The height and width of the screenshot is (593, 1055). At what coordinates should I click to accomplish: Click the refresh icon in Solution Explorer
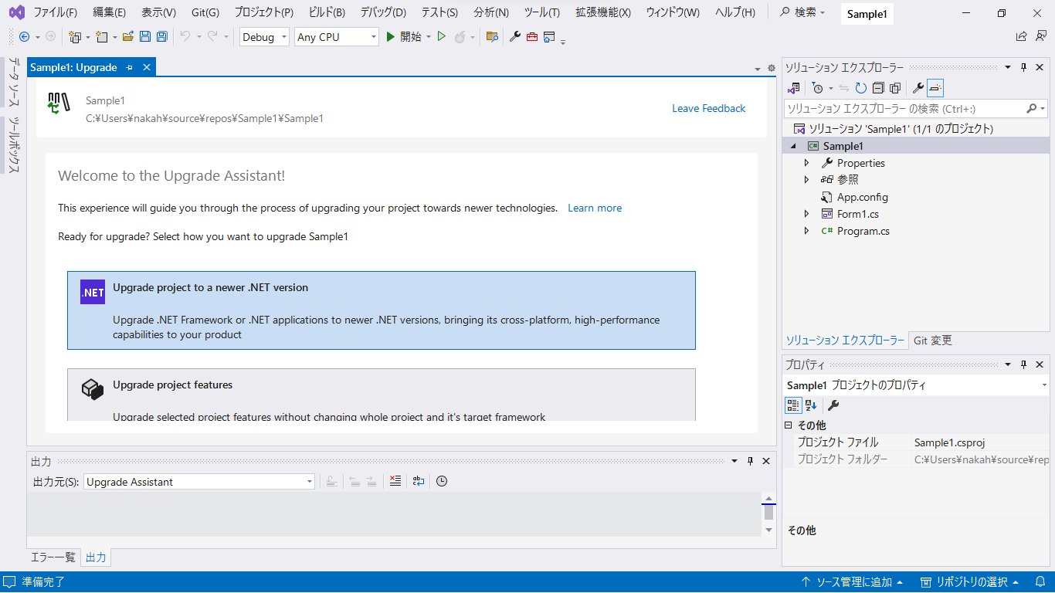pos(860,88)
